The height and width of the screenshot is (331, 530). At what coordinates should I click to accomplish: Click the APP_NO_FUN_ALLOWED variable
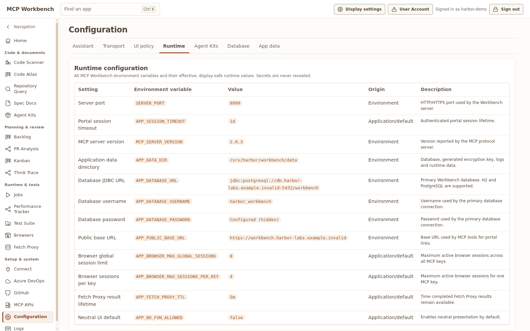click(x=159, y=318)
